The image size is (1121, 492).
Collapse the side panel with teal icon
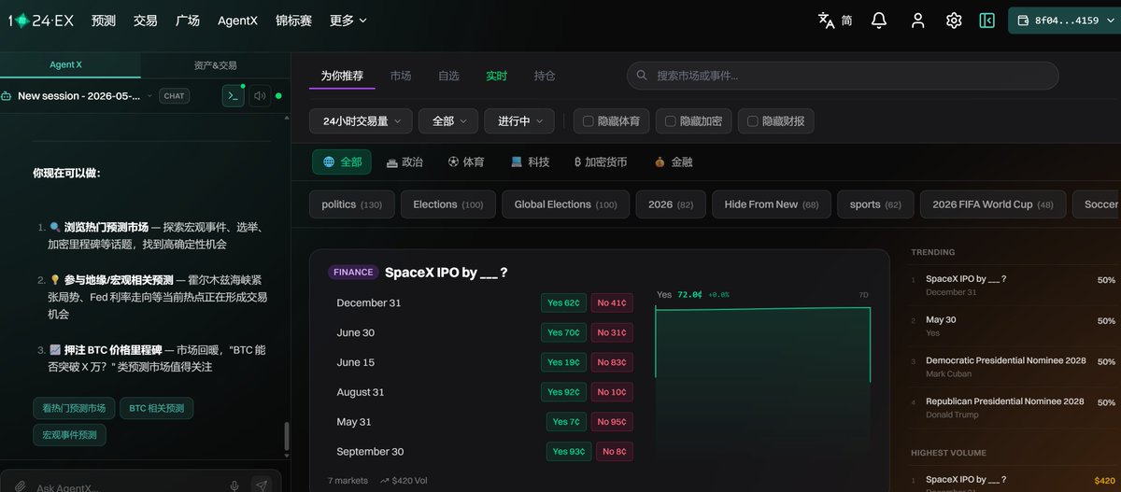(986, 21)
